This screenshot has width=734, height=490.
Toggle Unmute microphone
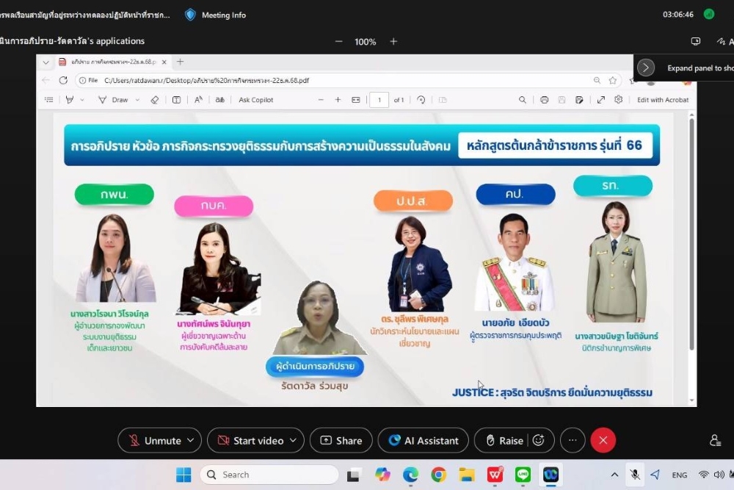155,441
